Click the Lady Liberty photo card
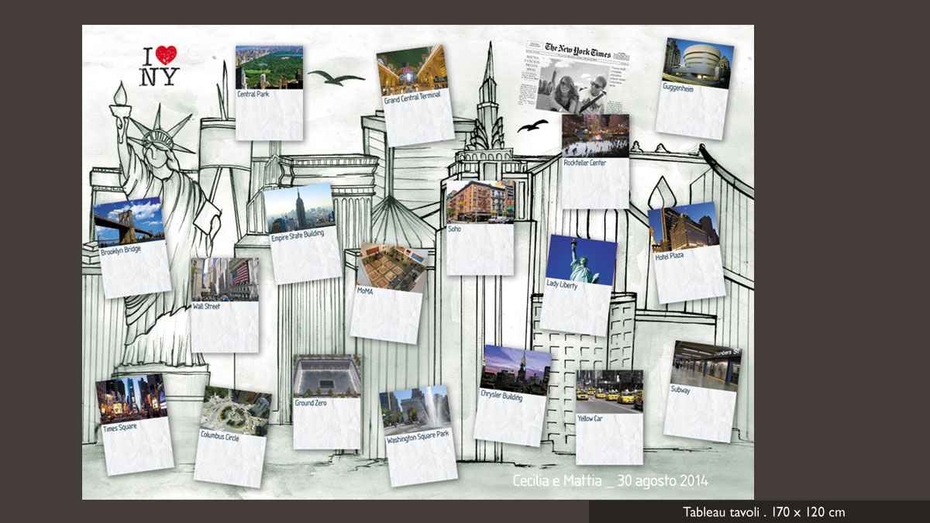This screenshot has width=930, height=523. pyautogui.click(x=578, y=285)
